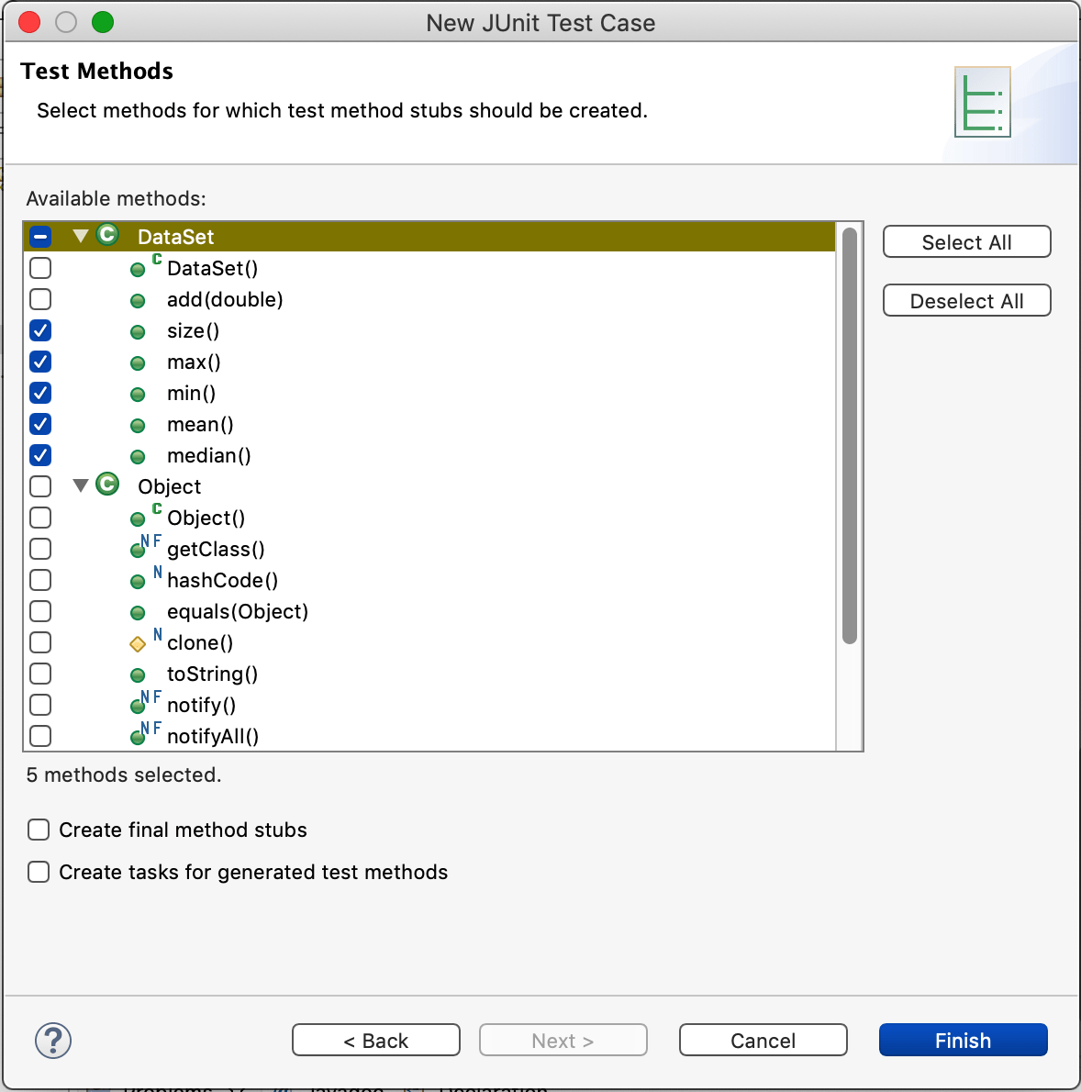Screen dimensions: 1081x1092
Task: Check the notifyAll() checkbox
Action: [x=40, y=736]
